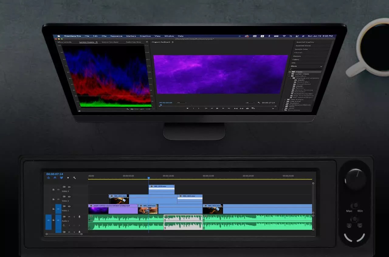Image resolution: width=389 pixels, height=257 pixels.
Task: Open timeline display settings wrench
Action: 74,178
